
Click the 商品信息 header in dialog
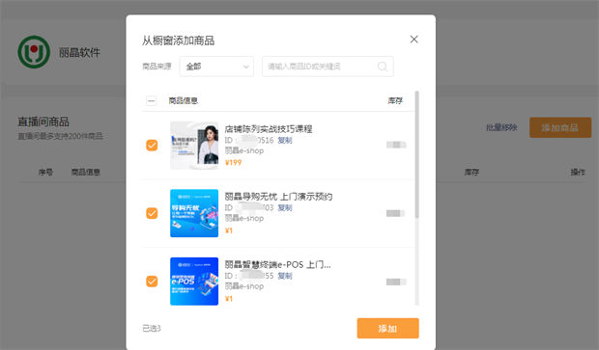184,100
